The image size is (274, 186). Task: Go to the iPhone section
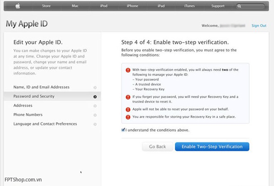point(132,6)
